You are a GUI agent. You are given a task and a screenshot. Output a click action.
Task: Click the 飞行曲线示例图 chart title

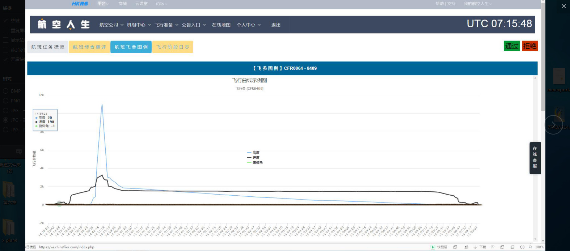click(249, 80)
